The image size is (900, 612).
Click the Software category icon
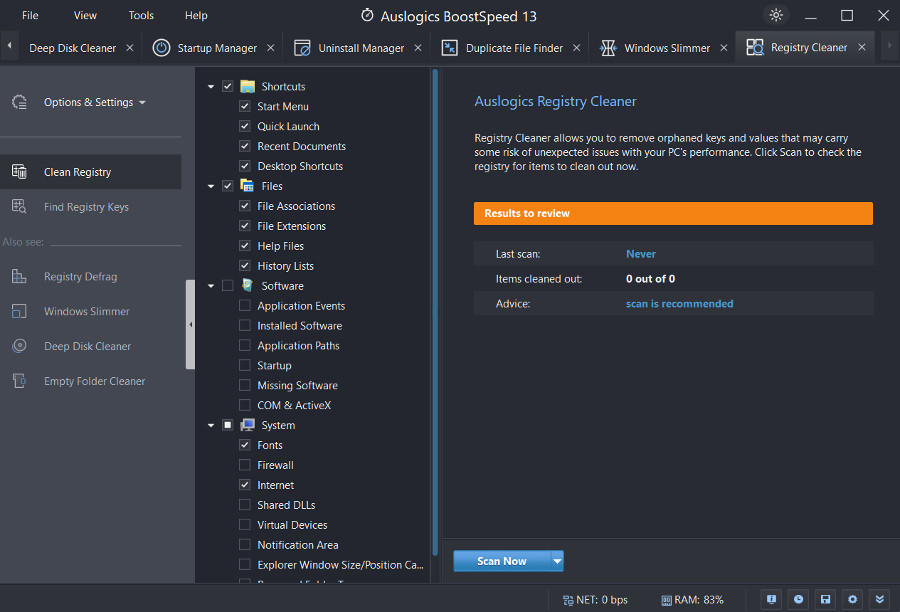[x=247, y=285]
